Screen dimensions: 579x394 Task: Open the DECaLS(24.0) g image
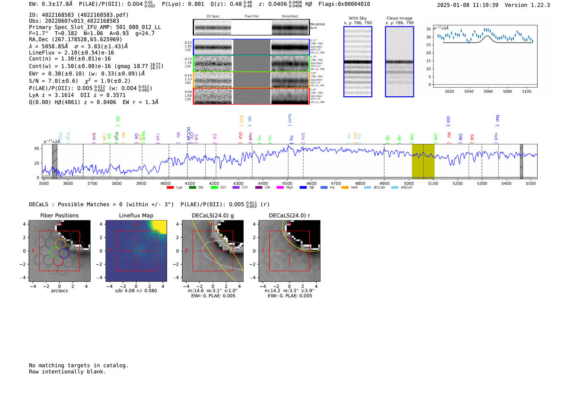[213, 251]
